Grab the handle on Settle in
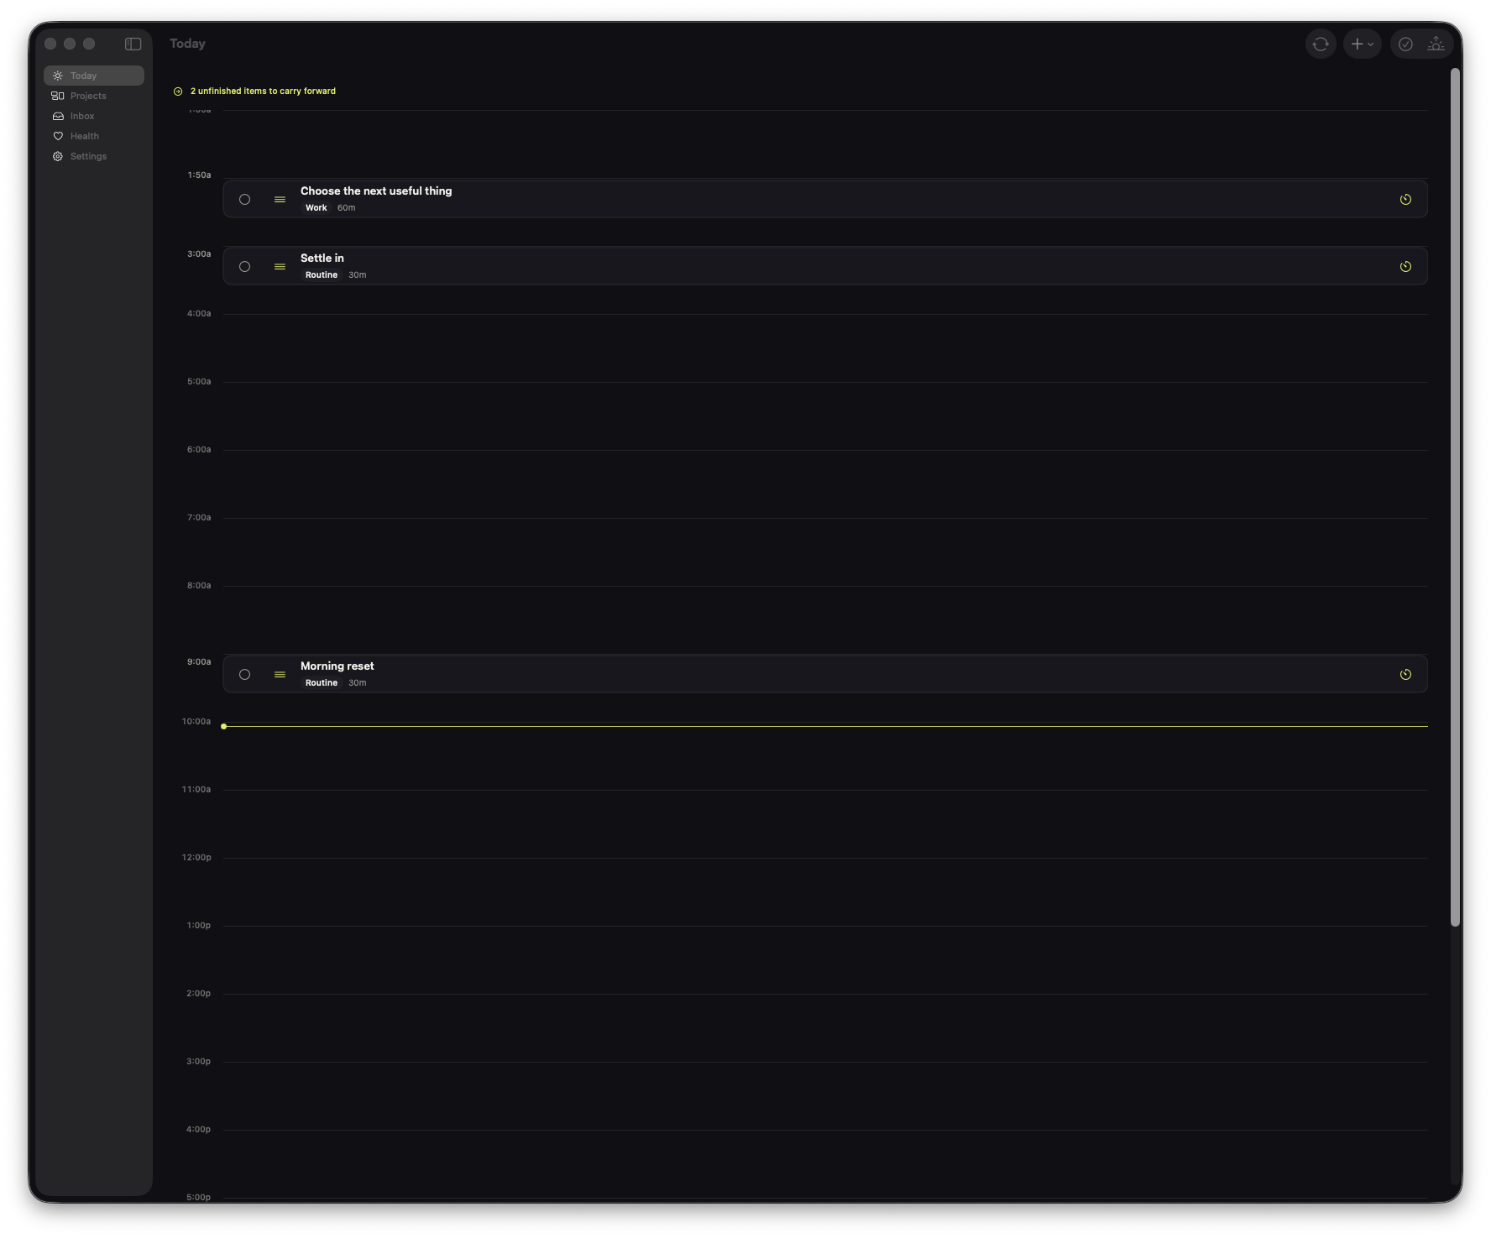The image size is (1491, 1238). click(280, 267)
